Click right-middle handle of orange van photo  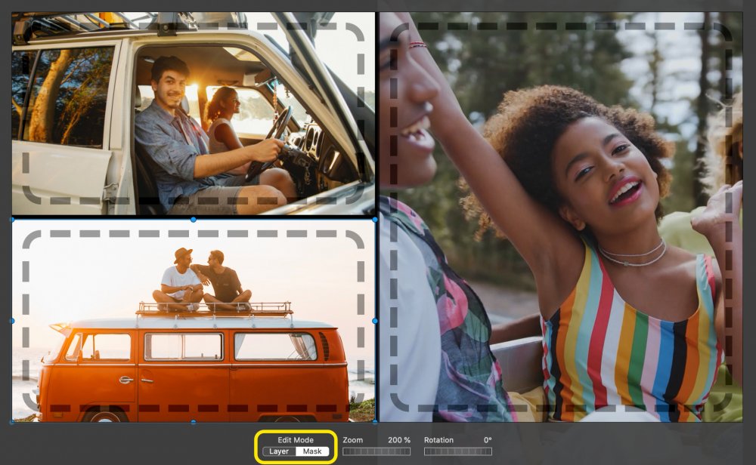(375, 321)
